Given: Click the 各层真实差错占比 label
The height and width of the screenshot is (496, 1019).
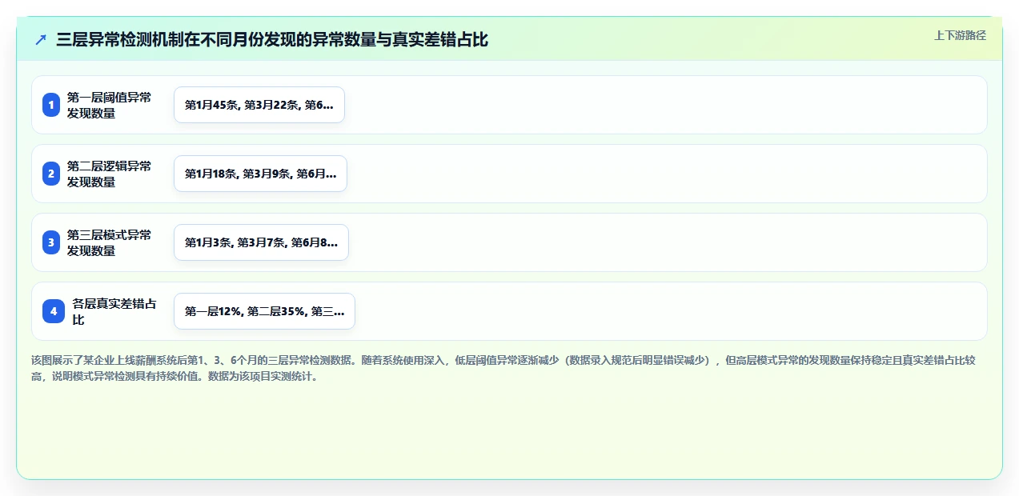Looking at the screenshot, I should tap(114, 311).
